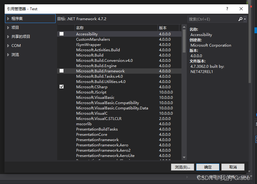Open the help question mark button
The image size is (257, 184).
(x=227, y=9)
